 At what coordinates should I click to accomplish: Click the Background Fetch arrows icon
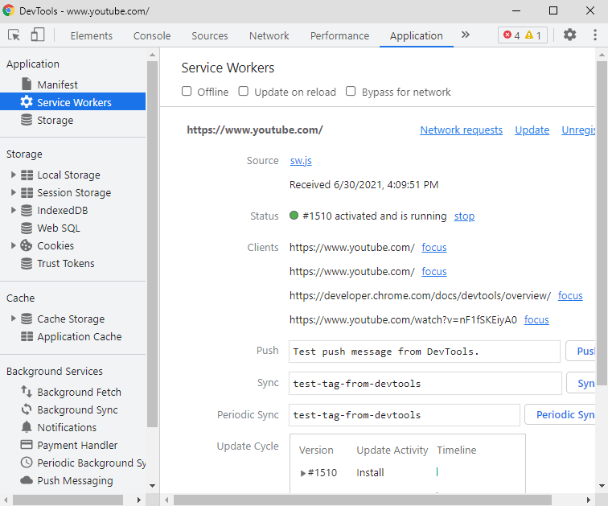tap(27, 392)
